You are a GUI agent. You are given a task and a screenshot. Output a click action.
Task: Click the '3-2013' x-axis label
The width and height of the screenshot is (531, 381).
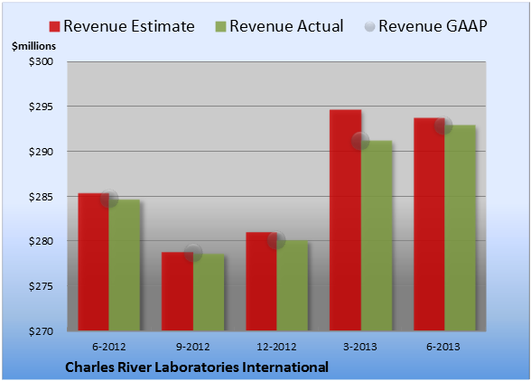click(x=360, y=347)
